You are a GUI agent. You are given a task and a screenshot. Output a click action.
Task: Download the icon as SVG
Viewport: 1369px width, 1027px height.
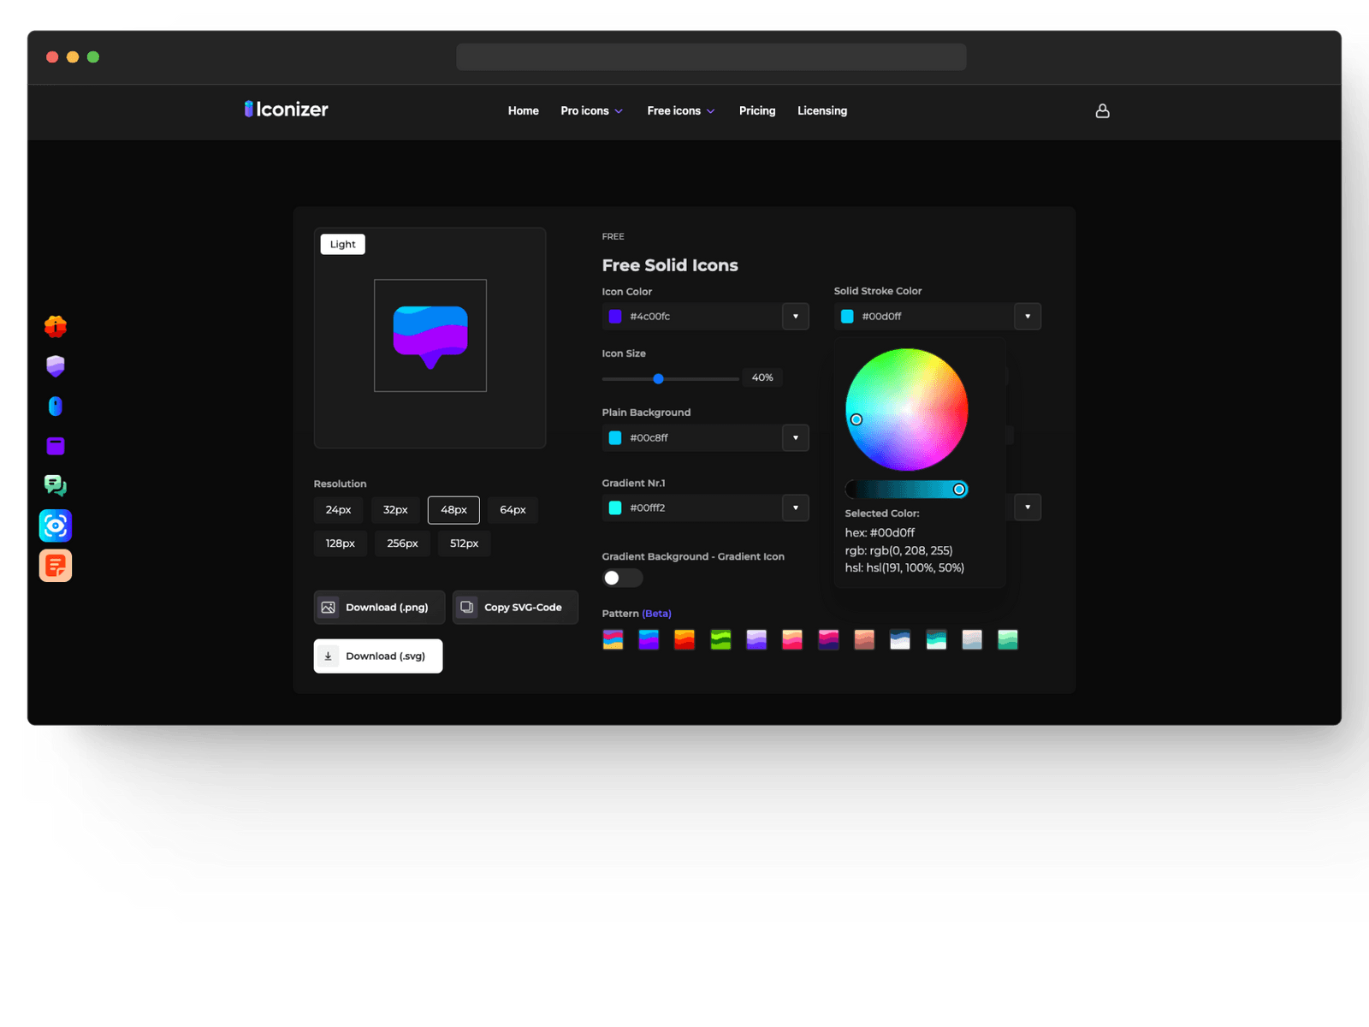pyautogui.click(x=377, y=656)
